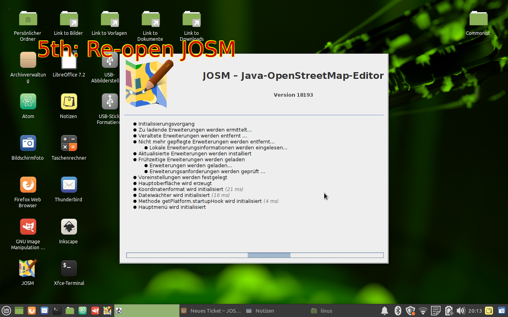The image size is (508, 317).
Task: Launch the Atom editor desktop icon
Action: 28,101
